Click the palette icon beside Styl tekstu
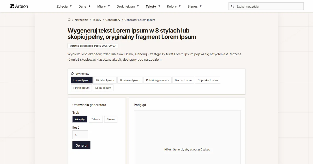The width and height of the screenshot is (313, 164). point(73,74)
